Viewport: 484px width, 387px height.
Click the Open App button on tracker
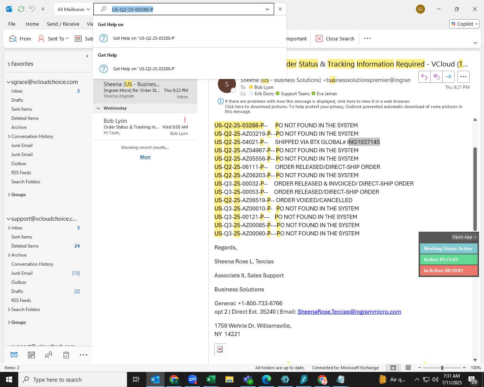[x=464, y=237]
